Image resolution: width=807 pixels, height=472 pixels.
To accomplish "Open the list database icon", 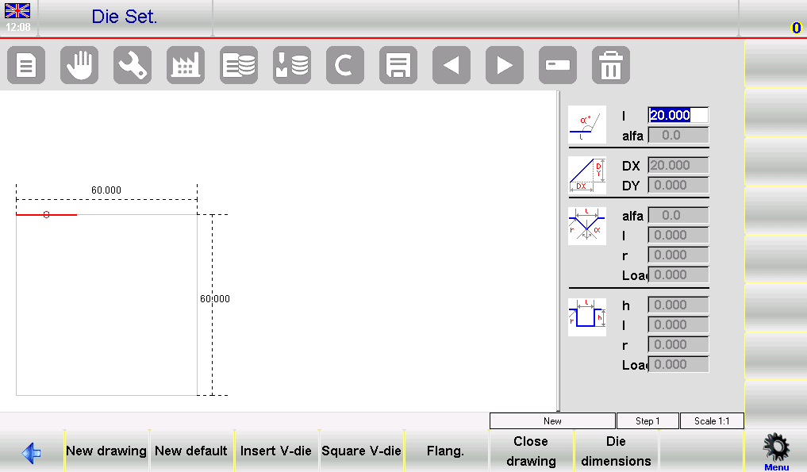I will [239, 65].
